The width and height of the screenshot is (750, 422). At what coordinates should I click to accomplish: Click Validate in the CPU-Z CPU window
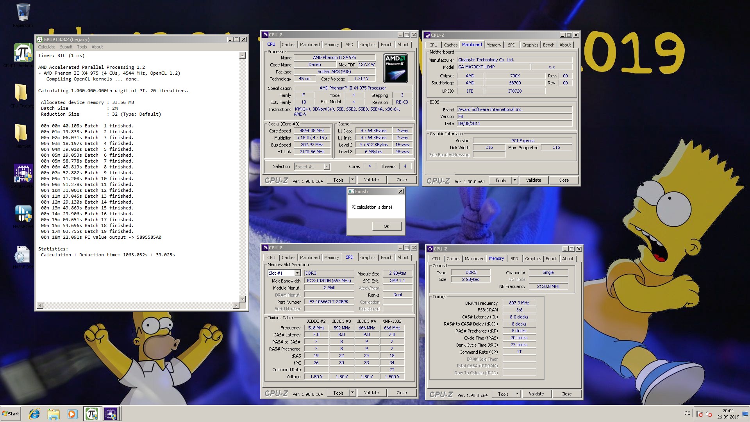[x=371, y=180]
